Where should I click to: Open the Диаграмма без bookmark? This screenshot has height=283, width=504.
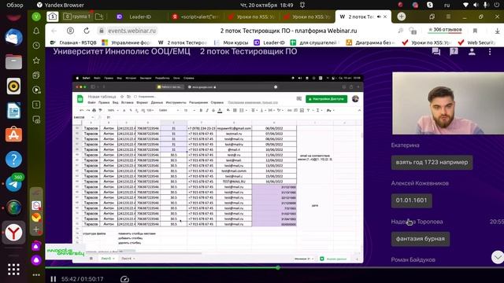click(x=371, y=42)
